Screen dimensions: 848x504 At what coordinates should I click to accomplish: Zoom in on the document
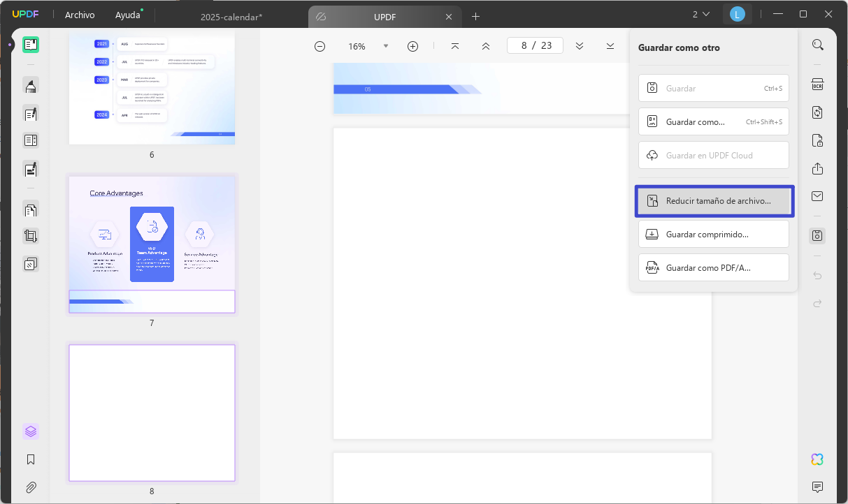coord(412,46)
